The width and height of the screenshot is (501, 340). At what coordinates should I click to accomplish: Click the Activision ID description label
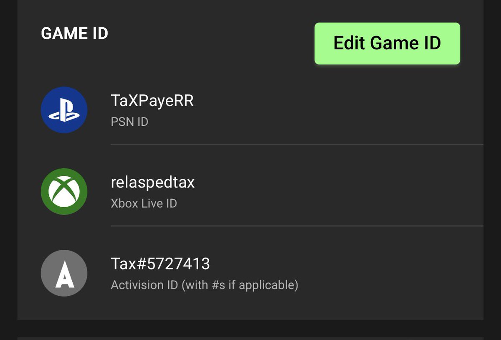click(x=205, y=285)
